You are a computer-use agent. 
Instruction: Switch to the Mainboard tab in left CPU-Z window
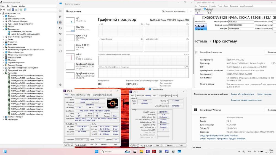[x=74, y=95]
